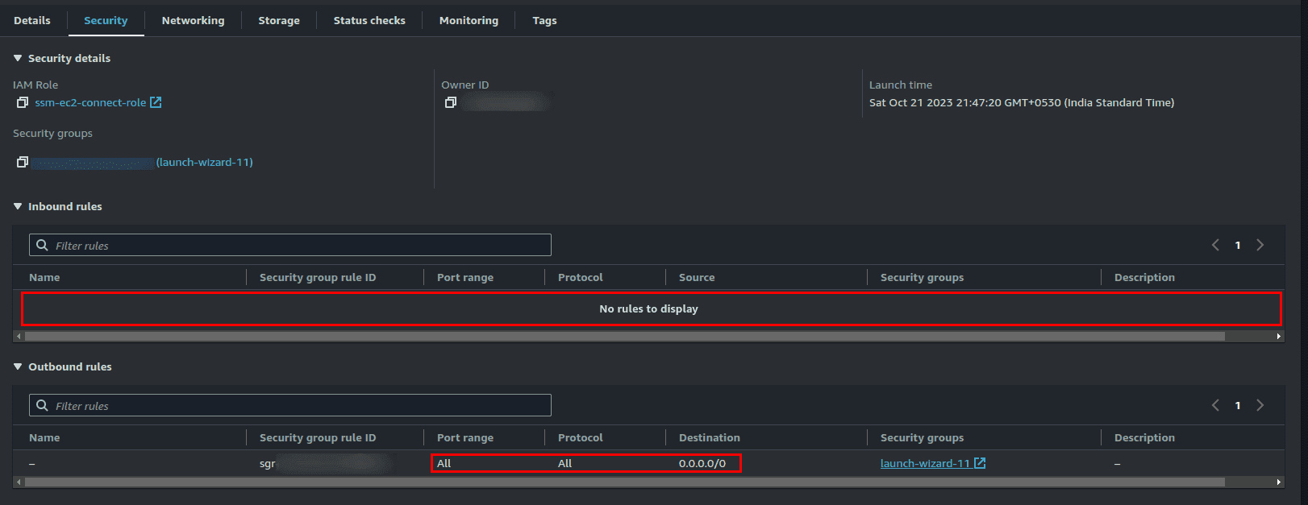This screenshot has height=505, width=1308.
Task: Copy the IAM role name icon
Action: click(x=23, y=102)
